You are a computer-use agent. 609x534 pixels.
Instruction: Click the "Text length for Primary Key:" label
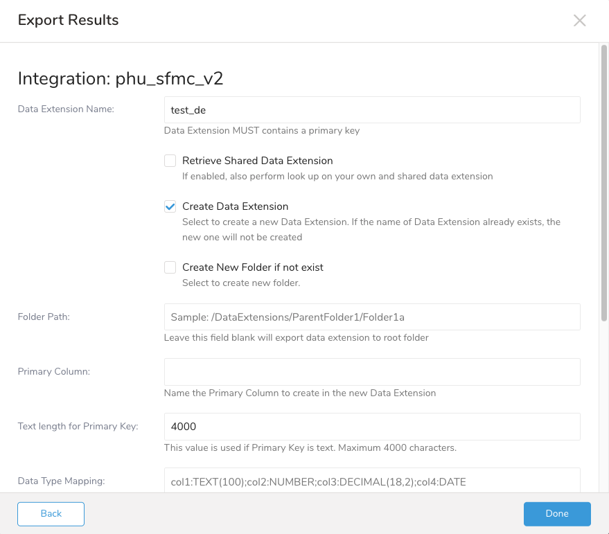click(x=78, y=426)
